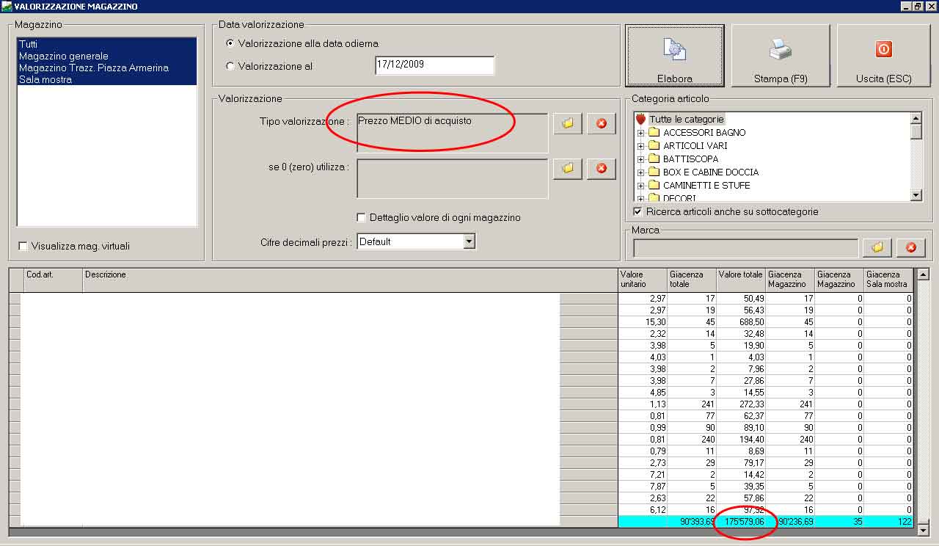Select 'Tutti' in the Magazzino list
939x546 pixels.
[x=107, y=45]
